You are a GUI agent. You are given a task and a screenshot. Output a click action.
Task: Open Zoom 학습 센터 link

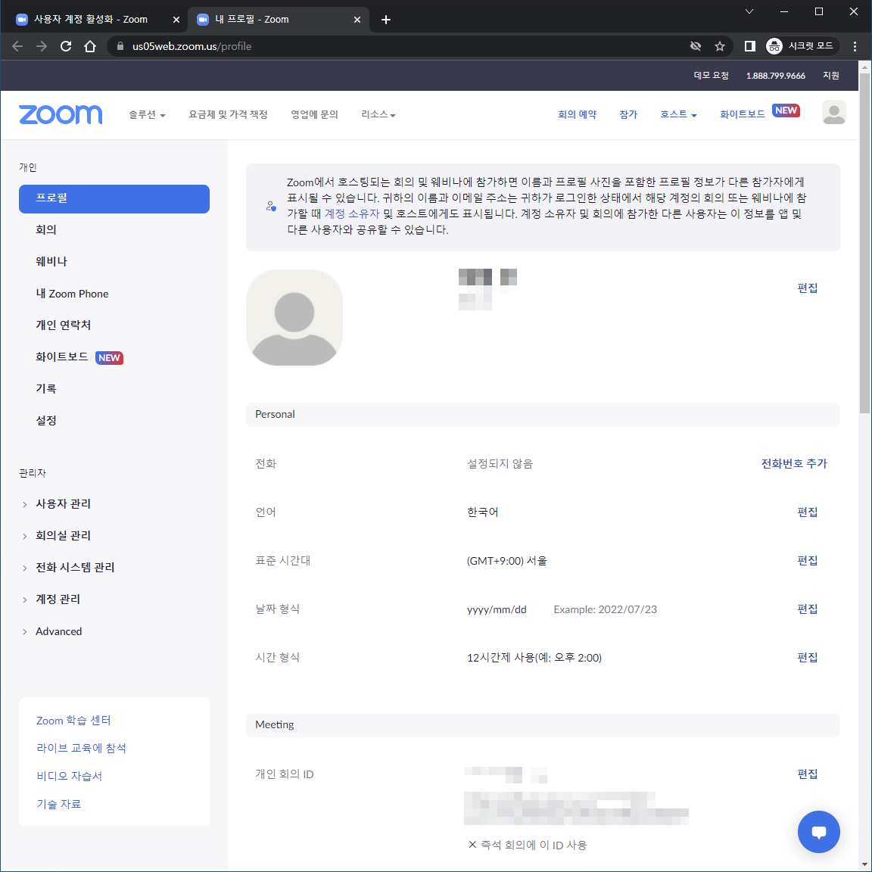coord(73,721)
